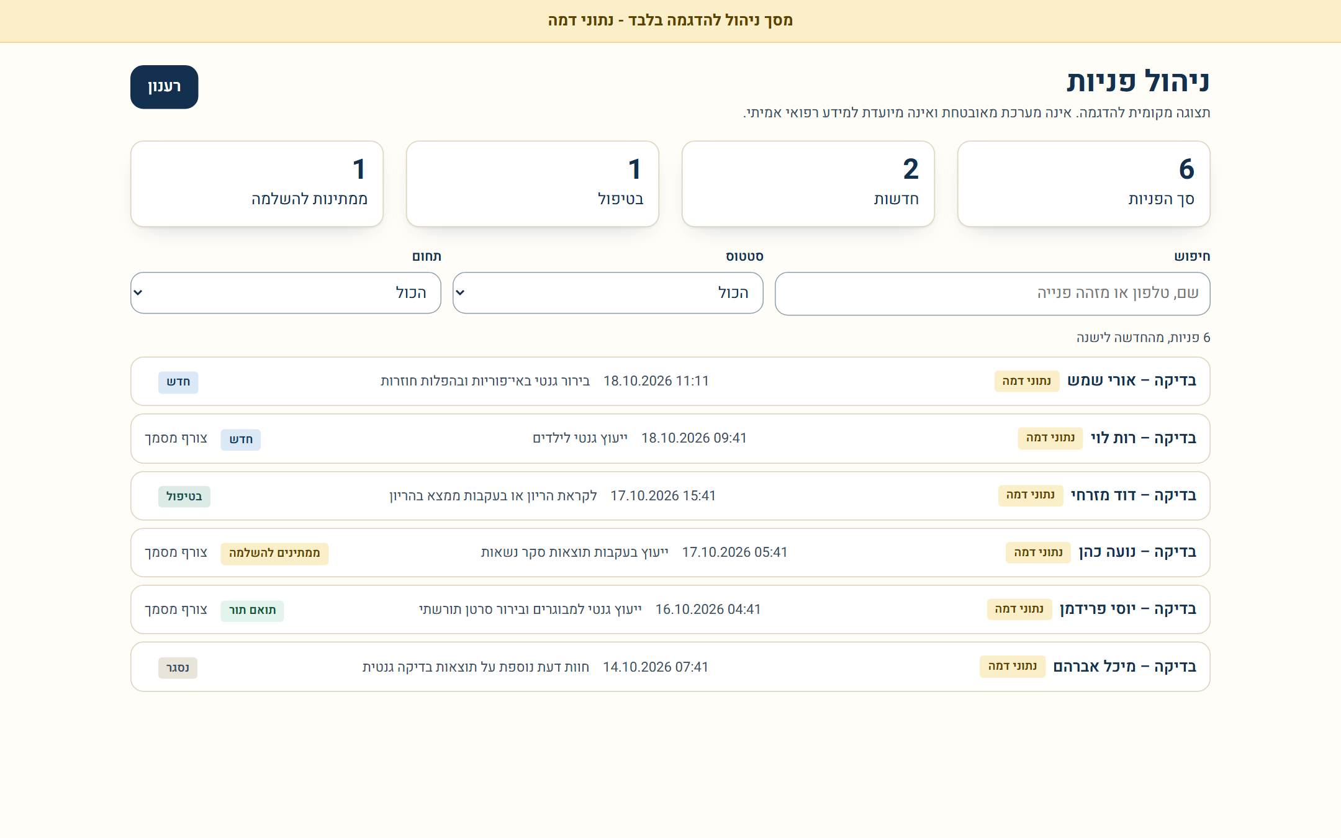Select the חדשות summary card
1341x838 pixels.
coord(808,184)
